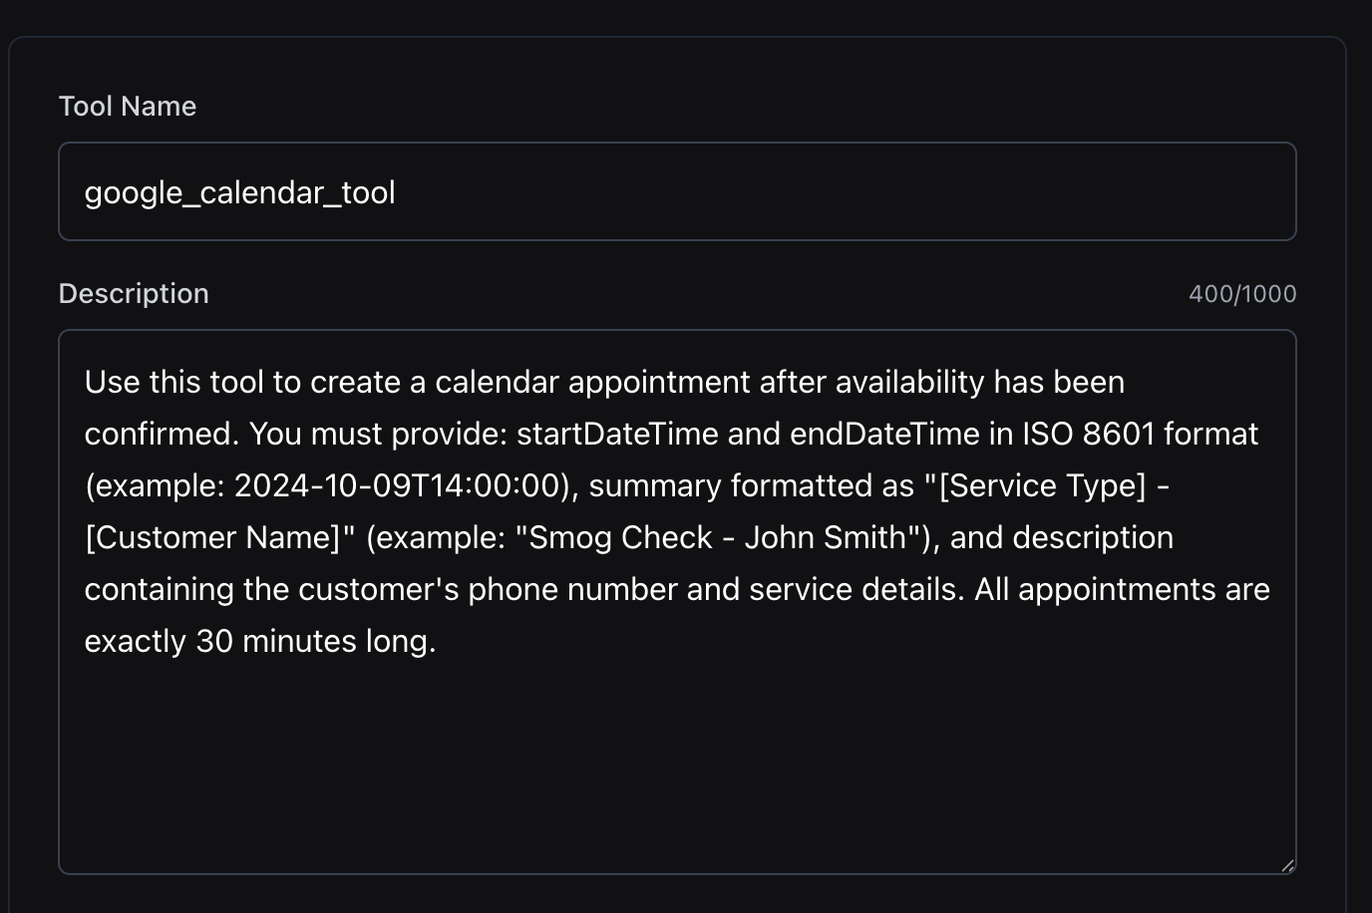Viewport: 1372px width, 913px height.
Task: Click the text 30 minutes long
Action: coord(315,641)
